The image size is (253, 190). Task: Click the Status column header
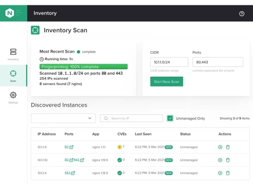[185, 134]
